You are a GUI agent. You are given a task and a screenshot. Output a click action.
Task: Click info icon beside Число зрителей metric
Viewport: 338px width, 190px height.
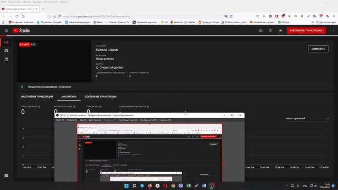[39, 107]
